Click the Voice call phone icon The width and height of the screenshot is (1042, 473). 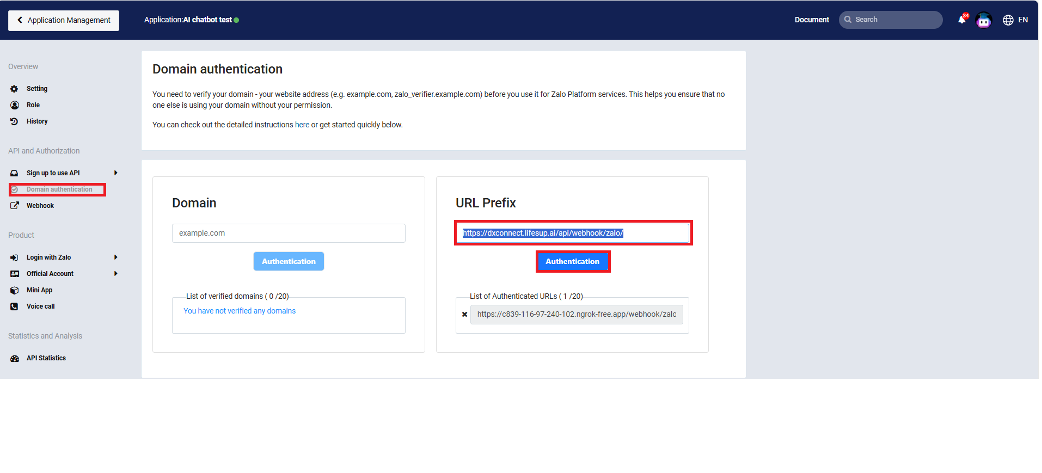[x=15, y=307]
